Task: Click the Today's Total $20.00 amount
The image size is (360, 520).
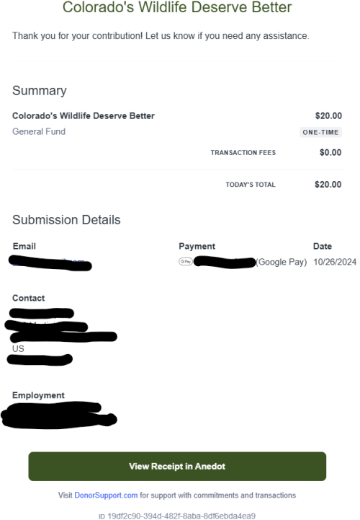Action: point(328,185)
